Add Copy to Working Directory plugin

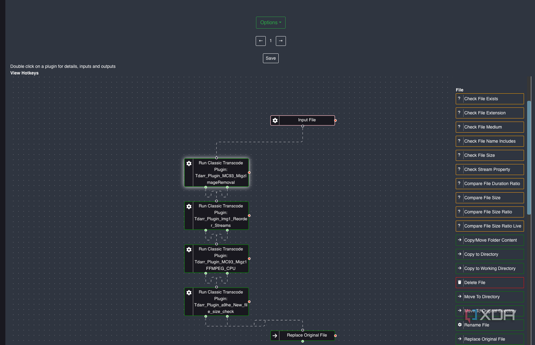[x=490, y=268]
